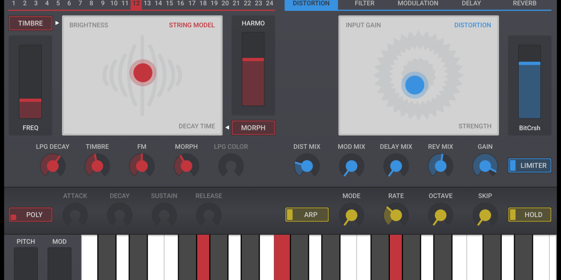Enable the ARP toggle

[x=307, y=215]
